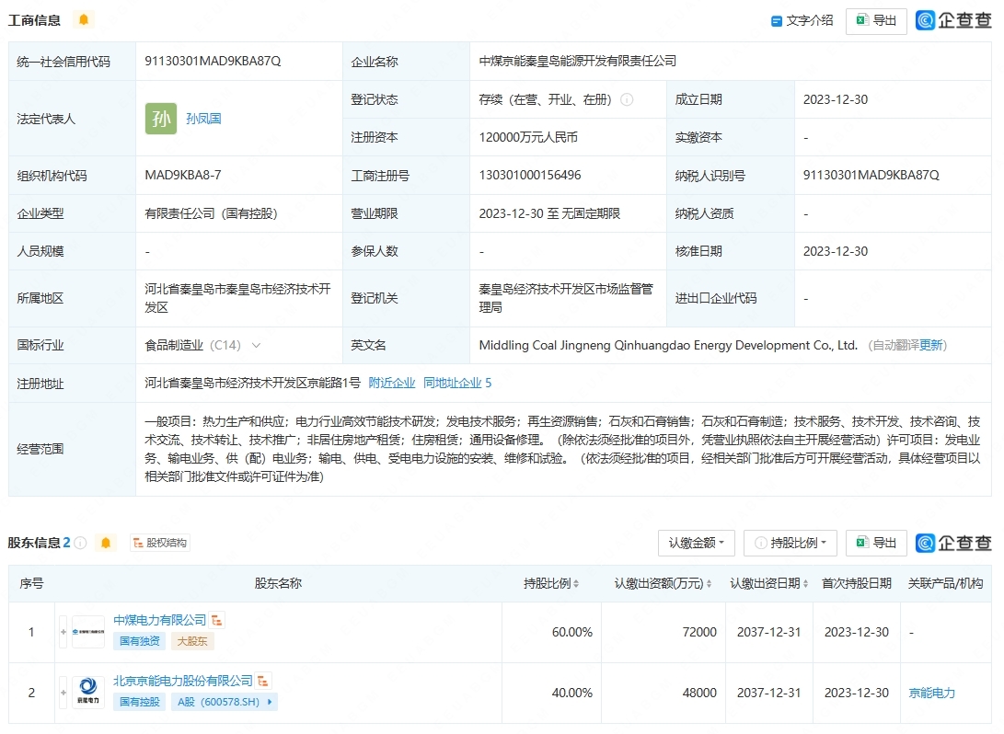Click the 企查查 logo in 工商信息 header
Image resolution: width=1004 pixels, height=734 pixels.
(x=953, y=20)
